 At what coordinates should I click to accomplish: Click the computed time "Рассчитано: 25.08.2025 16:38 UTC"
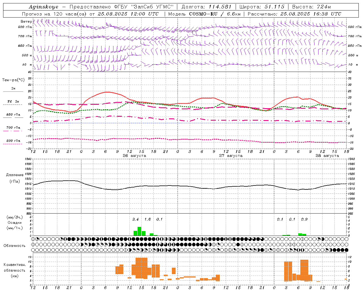click(x=294, y=14)
